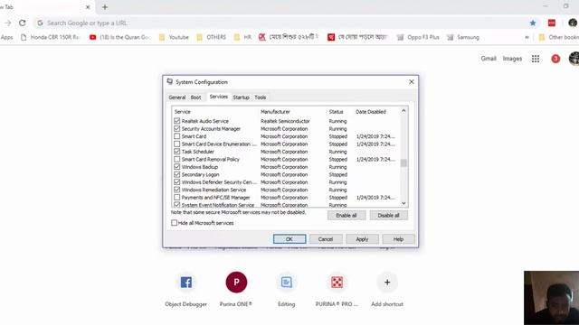Click the bookmark star icon in address bar
Screen dimensions: 579x325
coord(533,23)
